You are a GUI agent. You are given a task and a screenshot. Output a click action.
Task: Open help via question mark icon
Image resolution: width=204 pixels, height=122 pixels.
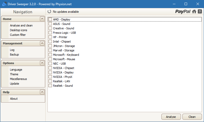pos(200,12)
